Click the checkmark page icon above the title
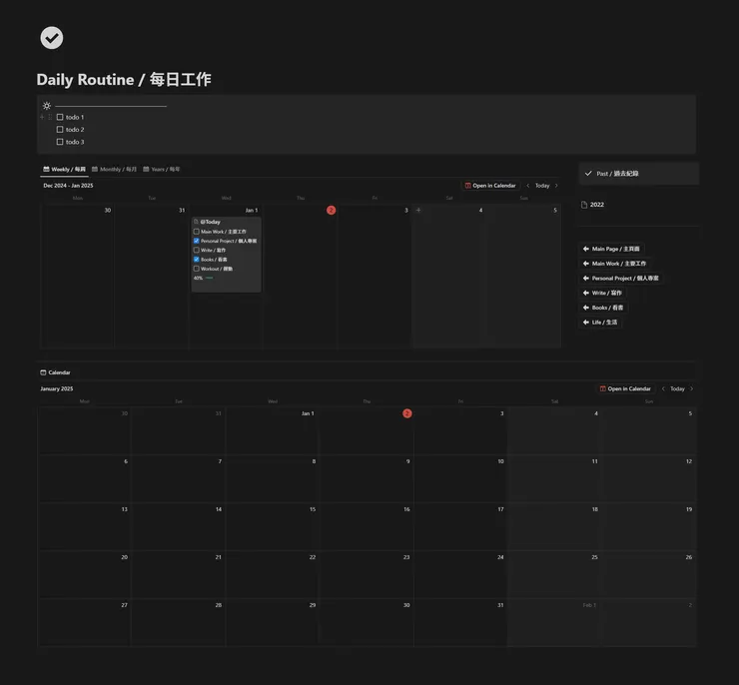The width and height of the screenshot is (739, 685). (51, 38)
